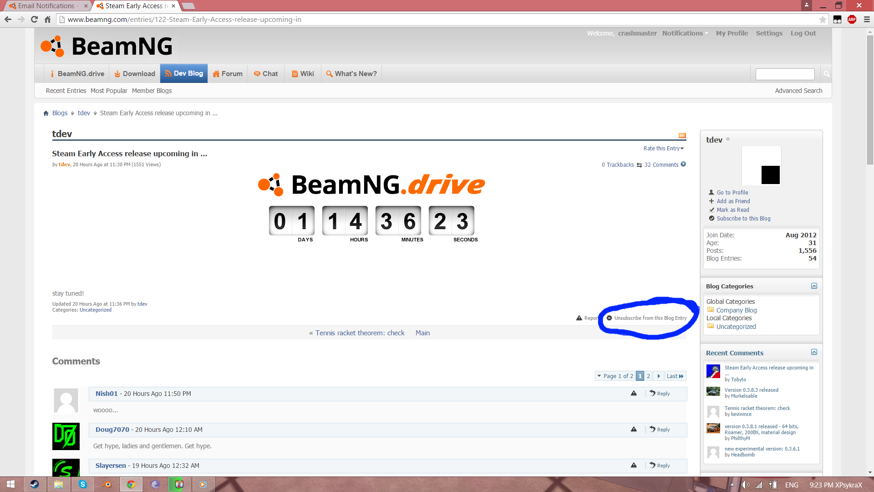Open Blender from taskbar
Image resolution: width=874 pixels, height=492 pixels.
(x=107, y=484)
